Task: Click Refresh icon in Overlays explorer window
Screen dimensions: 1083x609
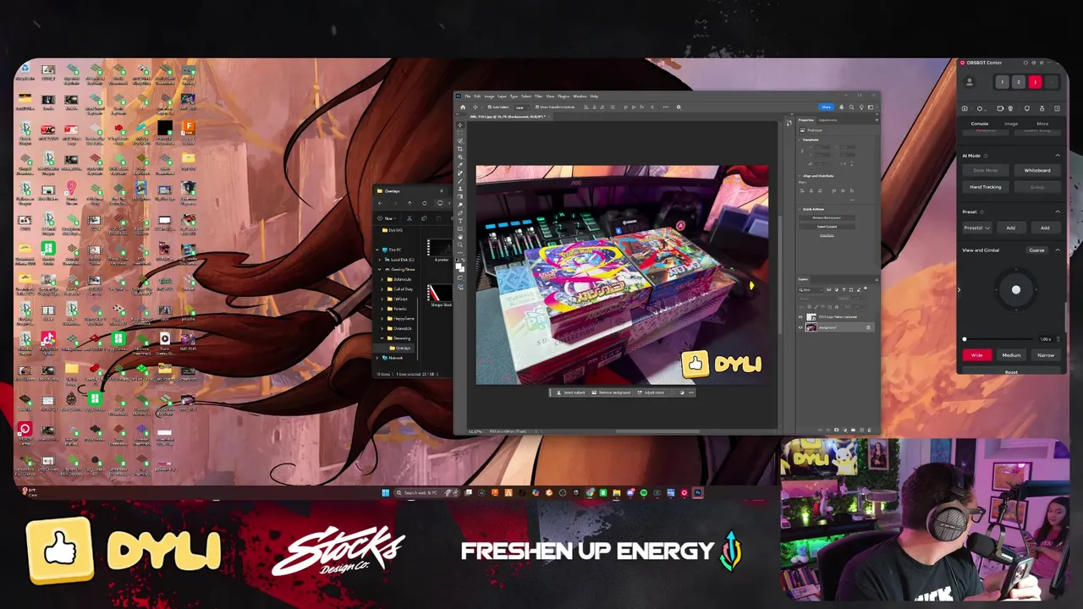Action: (x=424, y=203)
